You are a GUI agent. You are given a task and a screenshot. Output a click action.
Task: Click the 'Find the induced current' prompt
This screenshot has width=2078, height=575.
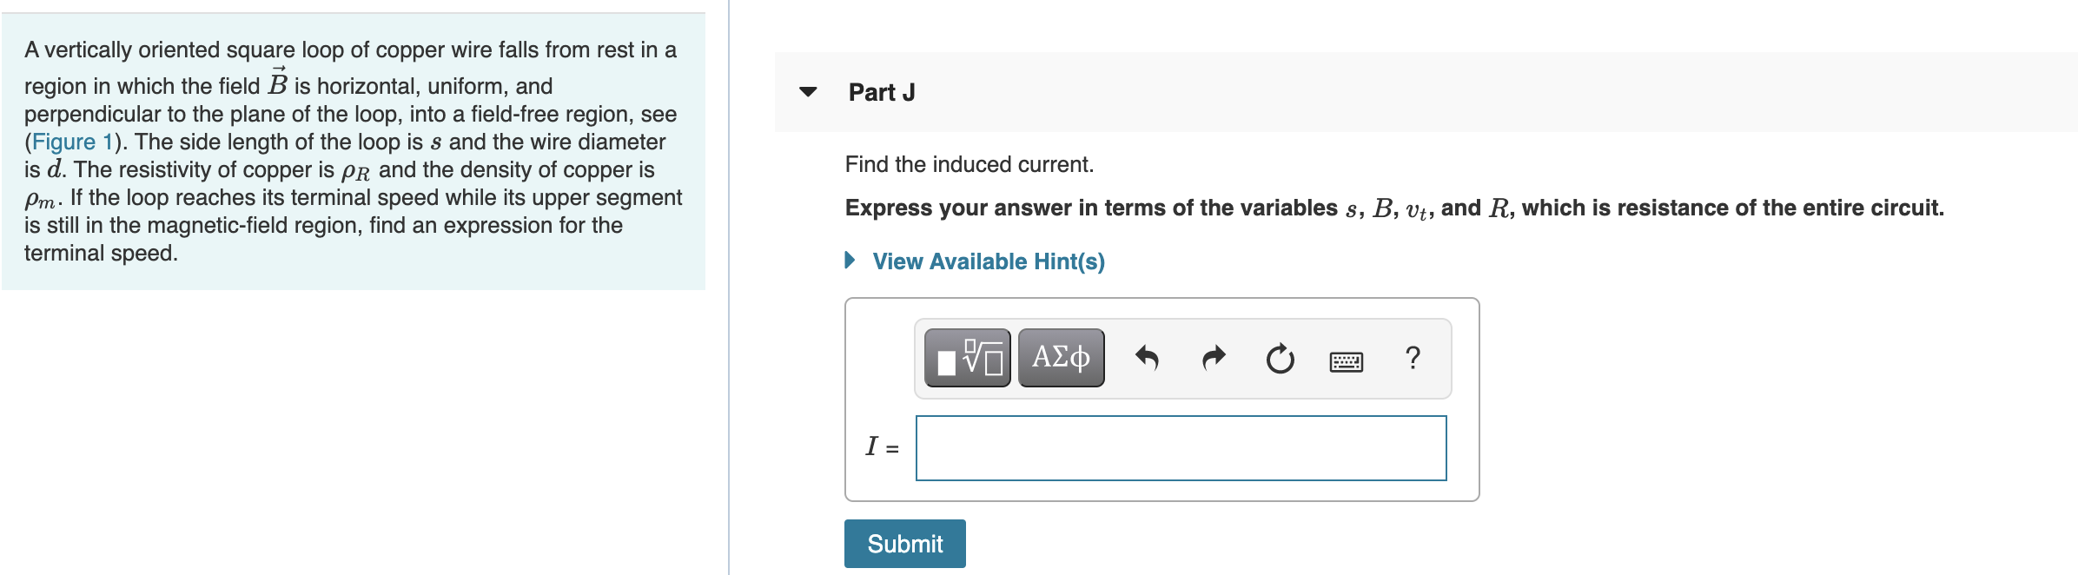[969, 164]
